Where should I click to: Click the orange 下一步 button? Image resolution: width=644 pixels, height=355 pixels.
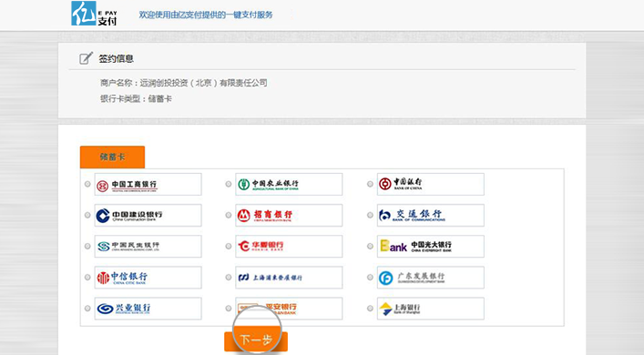pyautogui.click(x=256, y=340)
